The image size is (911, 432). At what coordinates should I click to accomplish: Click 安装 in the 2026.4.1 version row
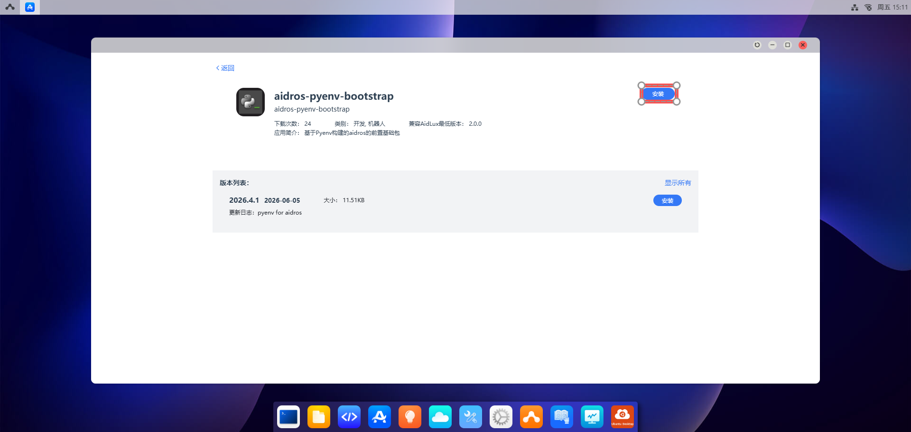[x=668, y=200]
